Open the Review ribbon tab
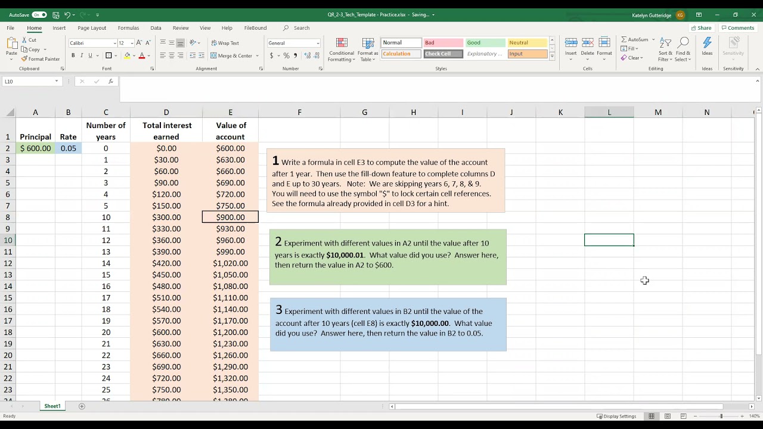The height and width of the screenshot is (429, 763). click(x=181, y=28)
